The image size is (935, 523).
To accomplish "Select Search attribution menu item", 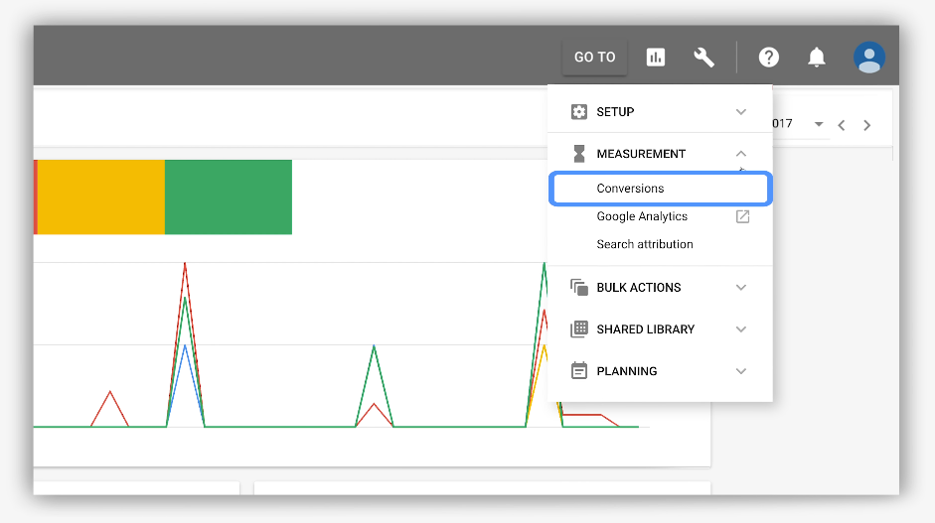I will 645,244.
